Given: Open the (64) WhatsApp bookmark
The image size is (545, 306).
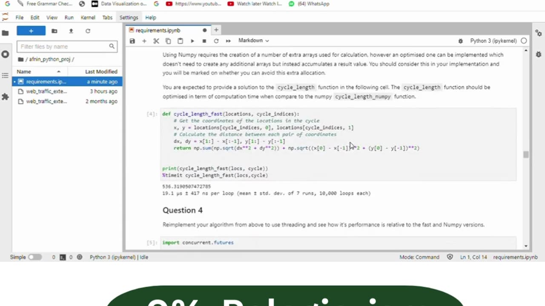Looking at the screenshot, I should click(309, 4).
